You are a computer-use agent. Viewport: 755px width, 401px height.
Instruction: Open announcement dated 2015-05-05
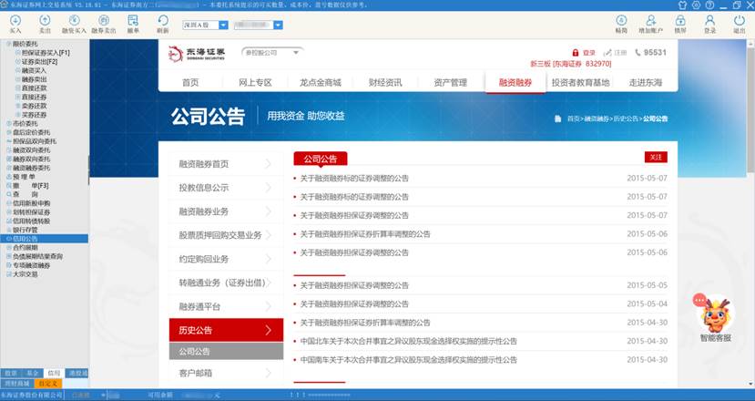pos(354,285)
